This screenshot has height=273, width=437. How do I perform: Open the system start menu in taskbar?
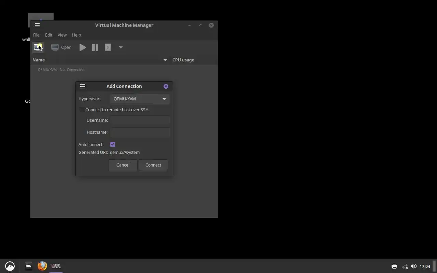point(10,266)
